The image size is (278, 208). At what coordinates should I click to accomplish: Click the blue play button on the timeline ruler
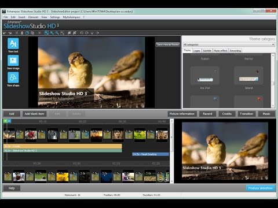click(9, 121)
